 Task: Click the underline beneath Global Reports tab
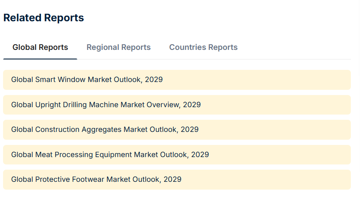point(40,59)
